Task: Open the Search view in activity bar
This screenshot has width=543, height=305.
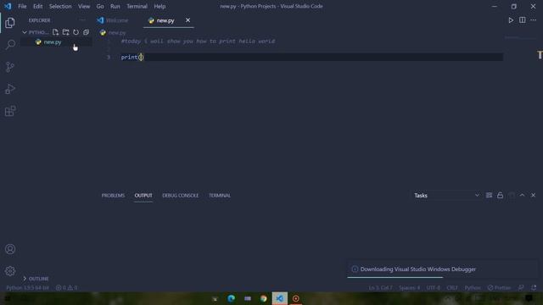Action: [x=10, y=45]
